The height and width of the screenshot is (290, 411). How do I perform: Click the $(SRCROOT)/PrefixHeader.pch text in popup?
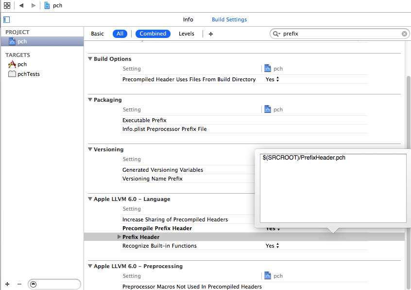(304, 158)
